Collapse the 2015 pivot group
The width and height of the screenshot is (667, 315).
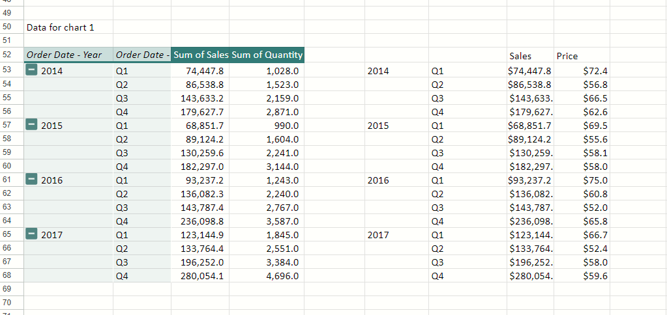pyautogui.click(x=31, y=125)
